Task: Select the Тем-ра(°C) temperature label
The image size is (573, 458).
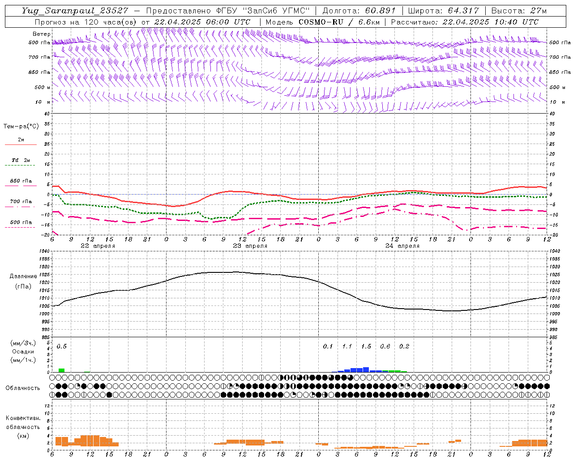Action: (x=21, y=127)
